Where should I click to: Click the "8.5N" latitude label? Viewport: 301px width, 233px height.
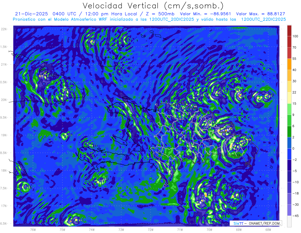point(4,153)
